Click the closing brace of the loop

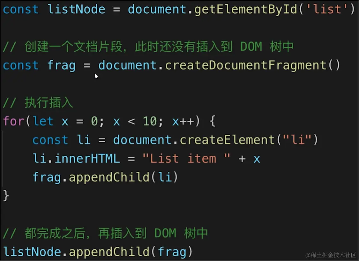click(6, 196)
